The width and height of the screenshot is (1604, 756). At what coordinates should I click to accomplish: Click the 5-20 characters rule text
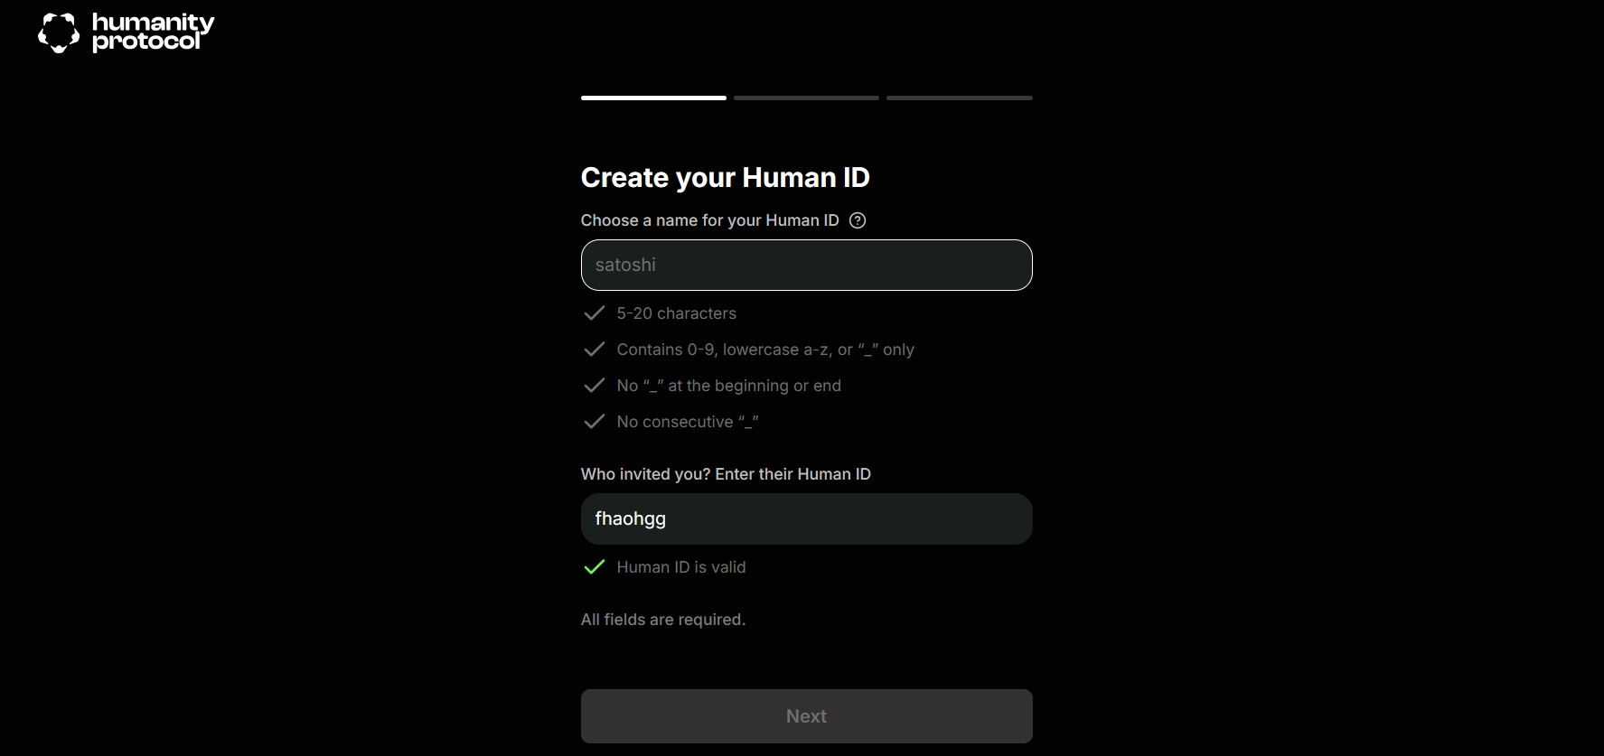(676, 313)
